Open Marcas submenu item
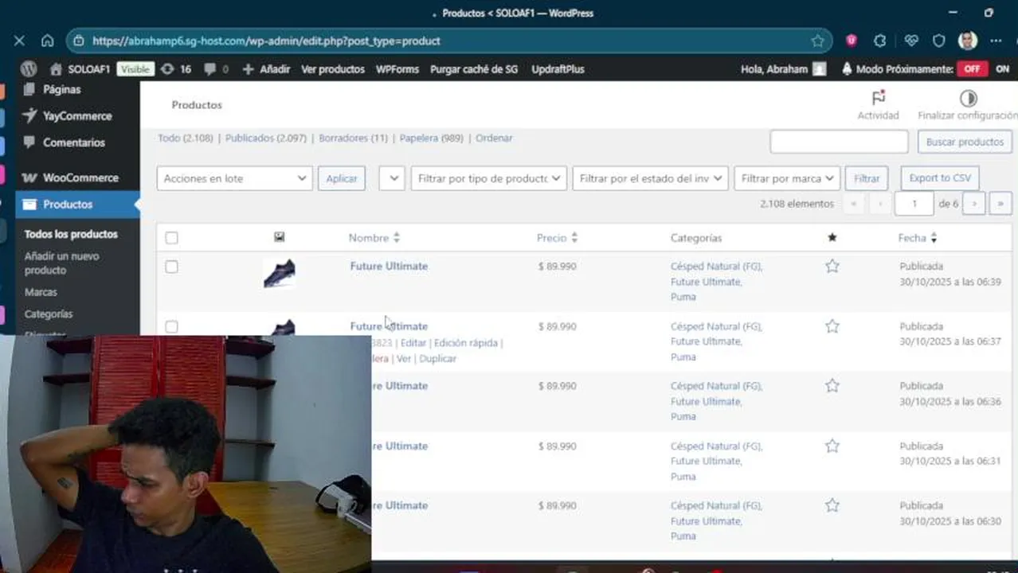The width and height of the screenshot is (1018, 573). click(41, 292)
